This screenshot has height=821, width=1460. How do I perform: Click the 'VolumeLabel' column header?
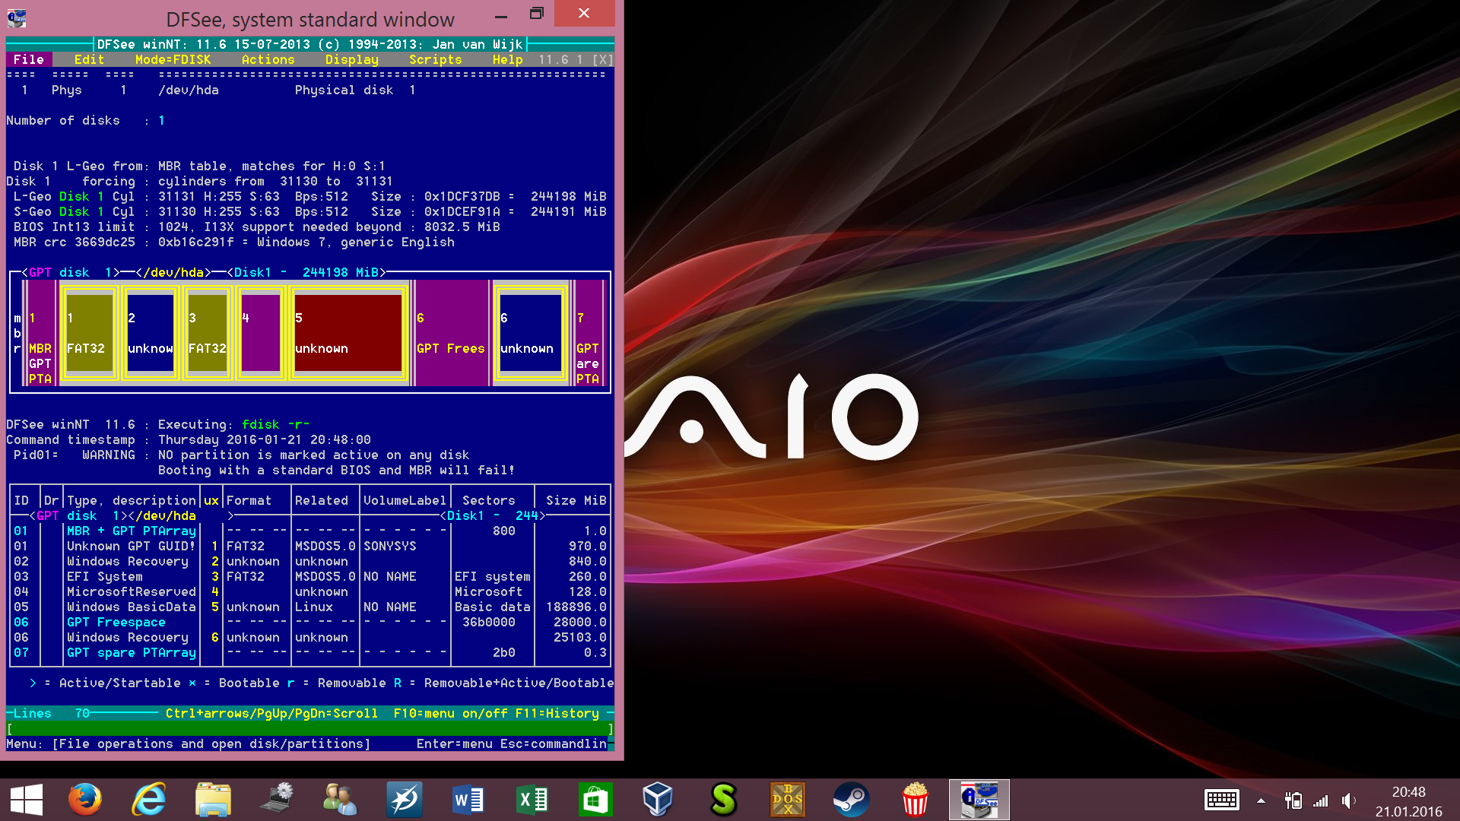coord(405,500)
